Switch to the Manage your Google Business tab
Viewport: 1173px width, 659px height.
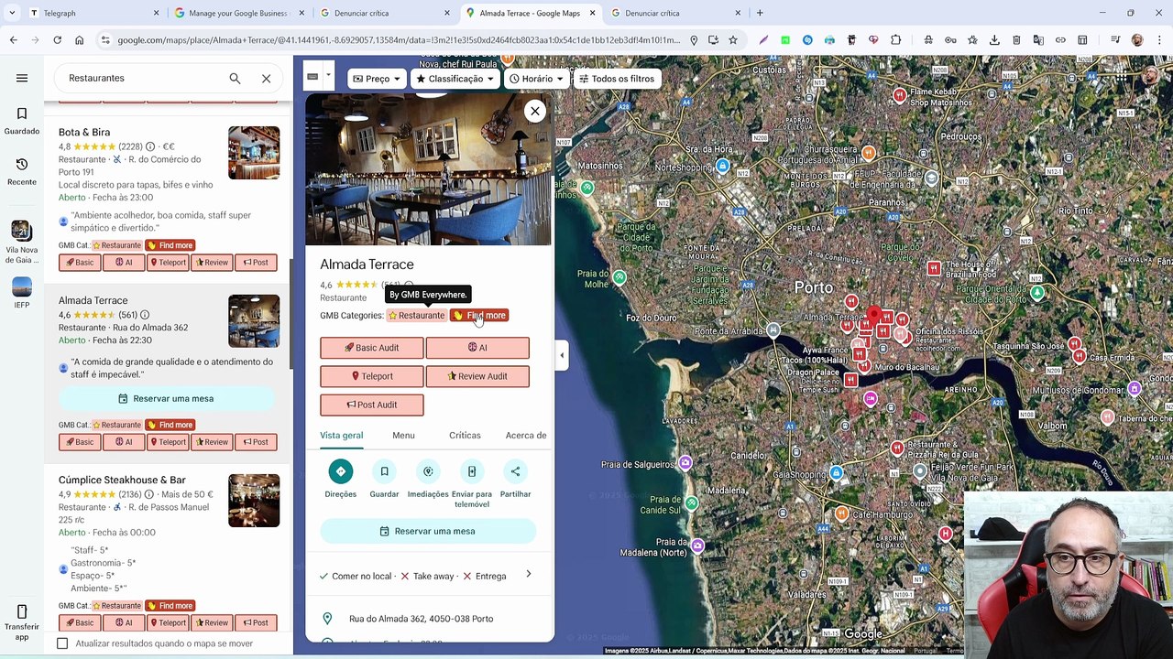238,13
